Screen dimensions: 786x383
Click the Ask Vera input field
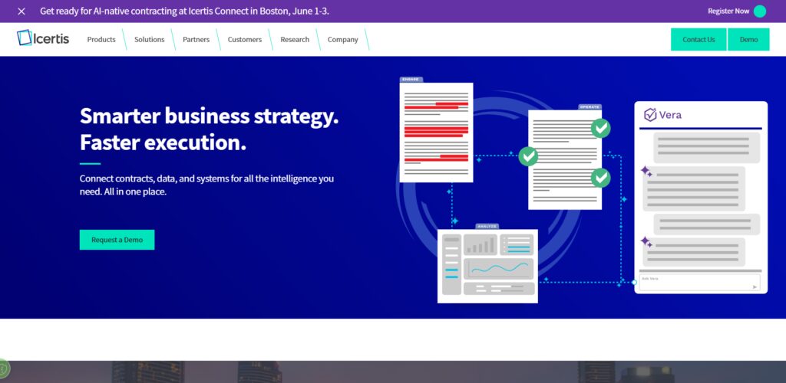click(699, 282)
